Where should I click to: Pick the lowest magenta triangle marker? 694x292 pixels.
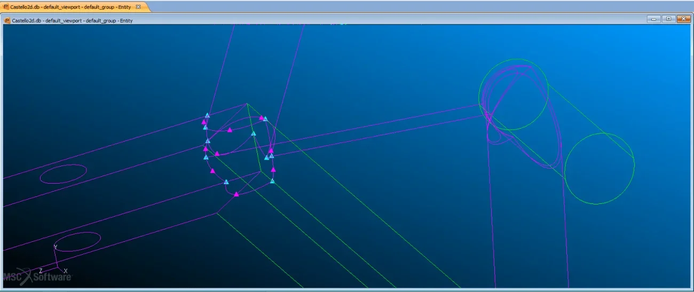tap(236, 194)
